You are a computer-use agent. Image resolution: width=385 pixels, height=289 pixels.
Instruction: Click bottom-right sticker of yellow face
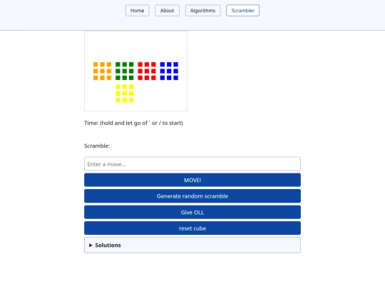[131, 100]
